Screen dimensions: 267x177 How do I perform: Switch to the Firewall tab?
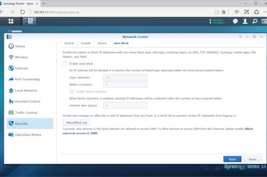coord(86,43)
